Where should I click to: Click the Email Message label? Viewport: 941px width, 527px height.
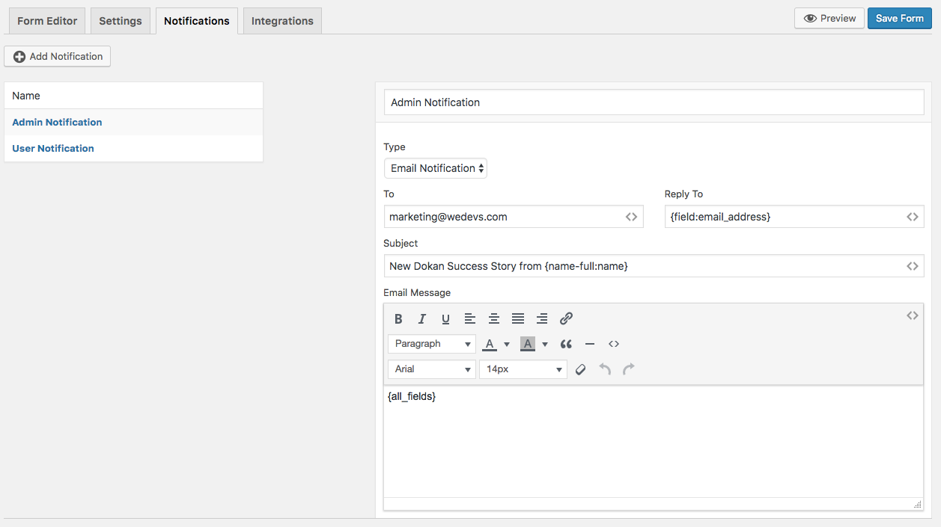coord(417,292)
